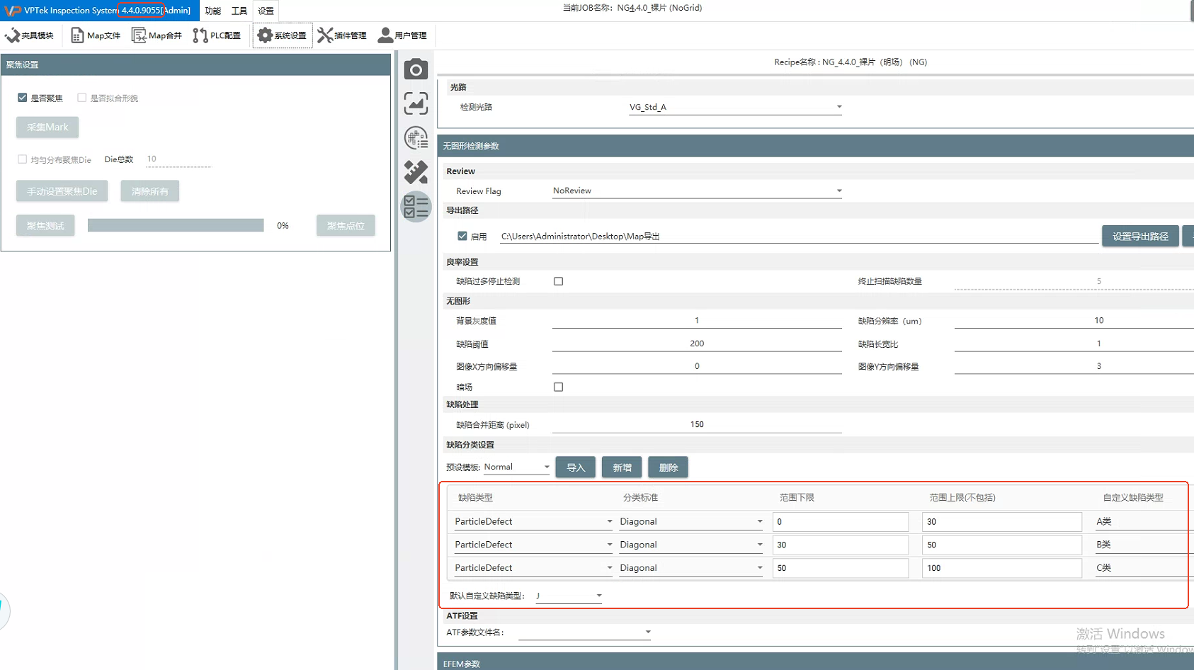This screenshot has height=670, width=1194.
Task: Open the 功能 menu
Action: click(x=212, y=11)
